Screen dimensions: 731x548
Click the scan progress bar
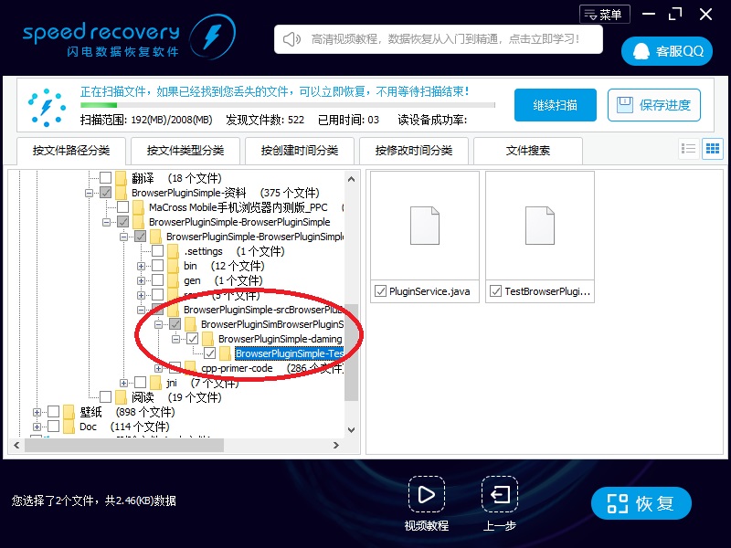coord(288,106)
